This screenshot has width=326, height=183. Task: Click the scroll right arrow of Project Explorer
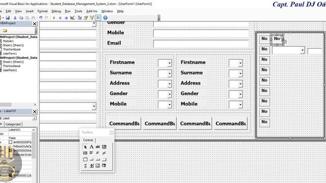coord(35,105)
